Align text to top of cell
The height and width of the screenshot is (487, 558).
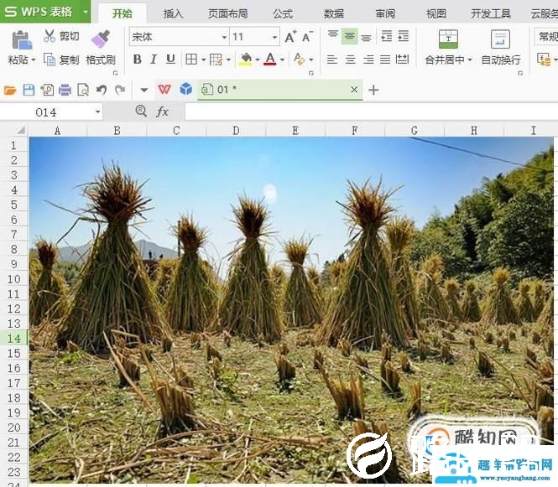click(333, 35)
